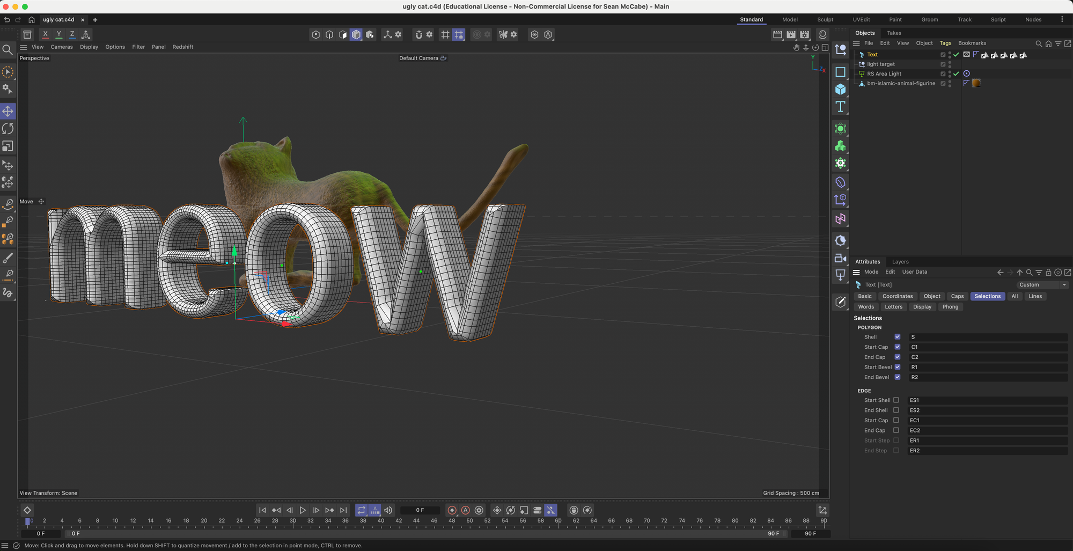
Task: Open the Redshift viewport menu
Action: 182,47
